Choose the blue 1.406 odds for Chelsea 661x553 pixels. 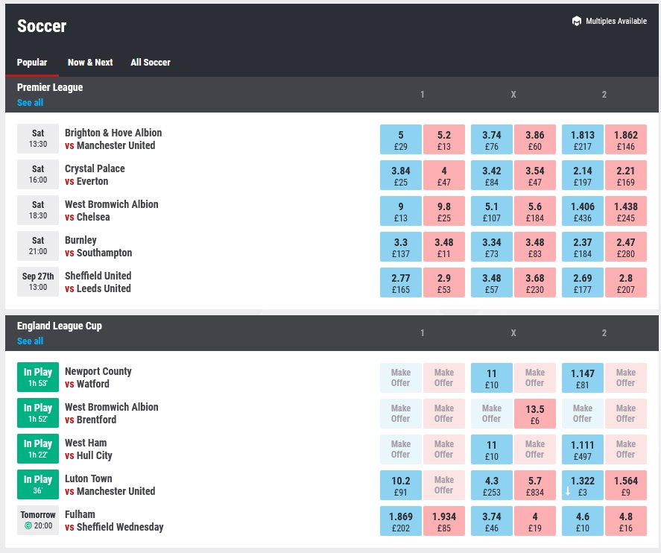pyautogui.click(x=583, y=211)
